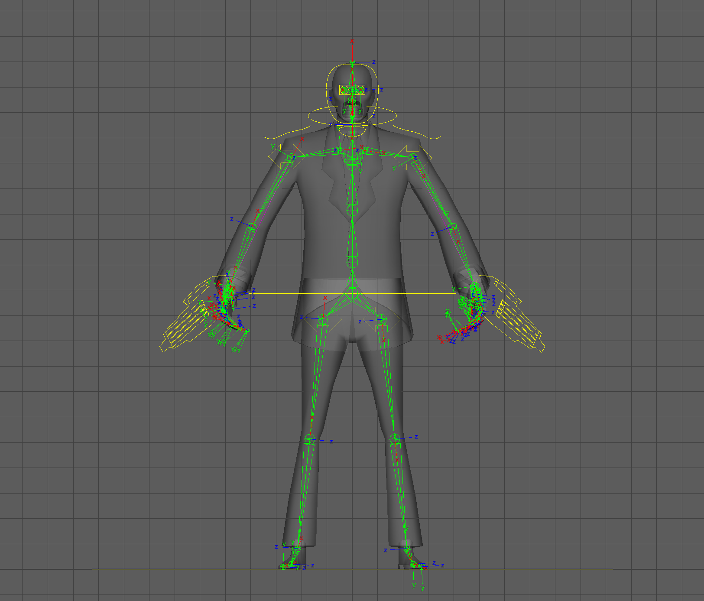The width and height of the screenshot is (704, 601).
Task: Click the right knee joint circle
Action: [x=394, y=439]
